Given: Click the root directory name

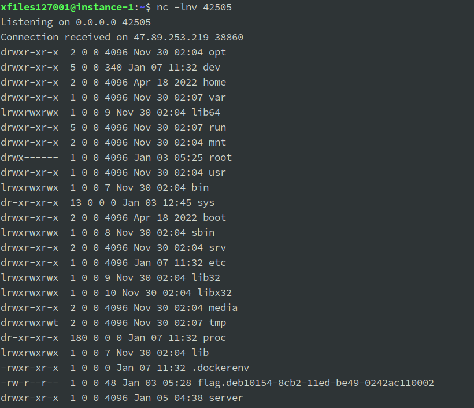Looking at the screenshot, I should (220, 157).
